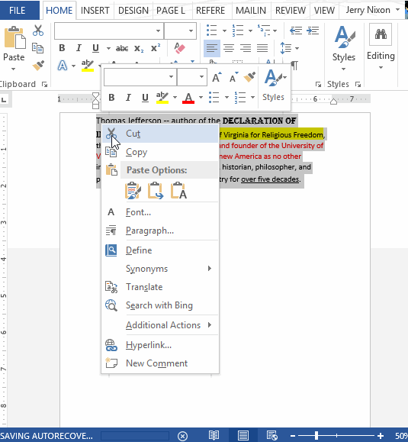
Task: Click the Text Effects glowing A icon
Action: 63,66
